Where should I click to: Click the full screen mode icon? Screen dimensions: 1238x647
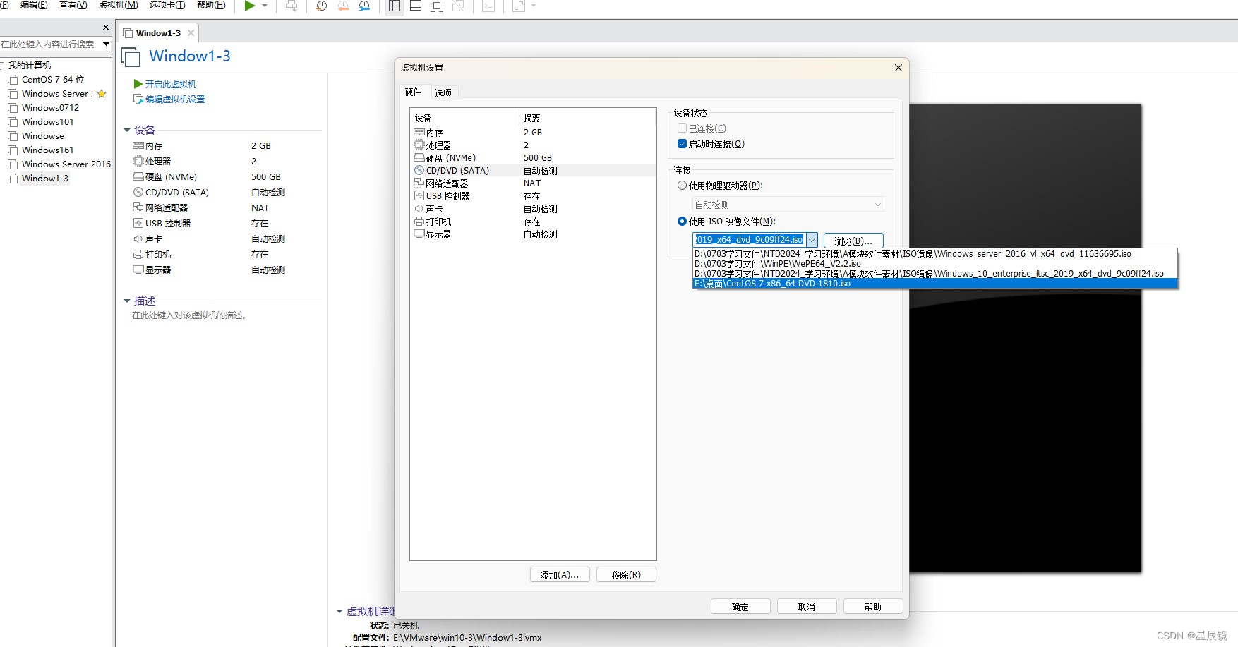pyautogui.click(x=436, y=6)
